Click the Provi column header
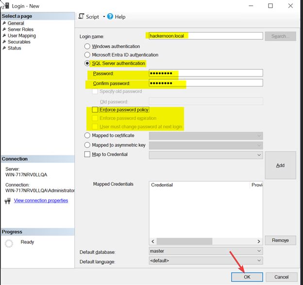Image resolution: width=303 pixels, height=285 pixels. 256,185
